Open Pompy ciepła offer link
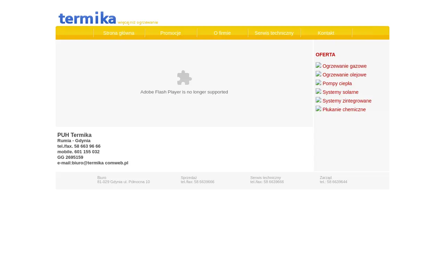445x278 pixels. 337,83
